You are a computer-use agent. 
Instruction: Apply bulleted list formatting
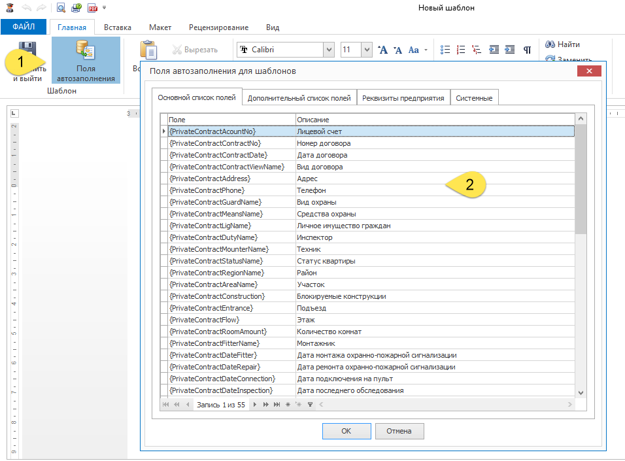[x=445, y=50]
